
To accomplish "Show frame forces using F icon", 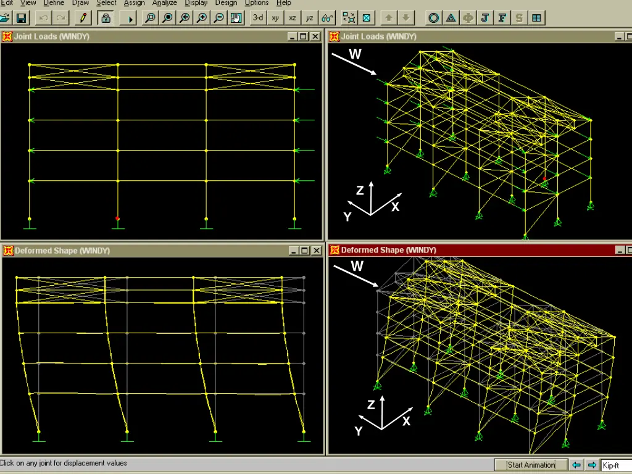I will click(502, 18).
